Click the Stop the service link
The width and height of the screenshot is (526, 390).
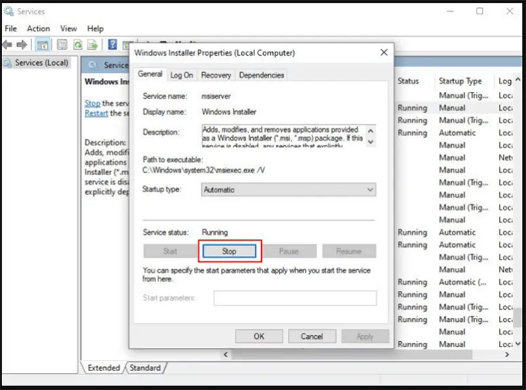[93, 103]
